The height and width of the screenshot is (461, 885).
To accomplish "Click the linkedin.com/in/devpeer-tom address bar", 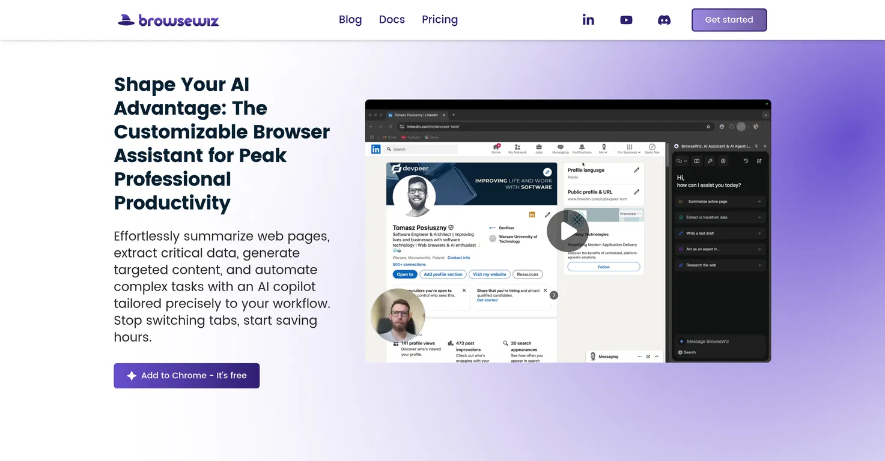I will click(556, 127).
